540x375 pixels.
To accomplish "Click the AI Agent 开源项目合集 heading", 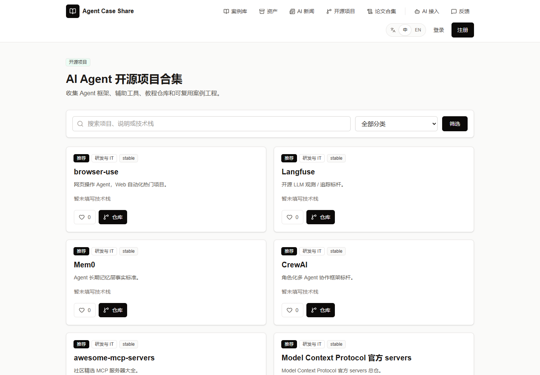I will tap(124, 79).
